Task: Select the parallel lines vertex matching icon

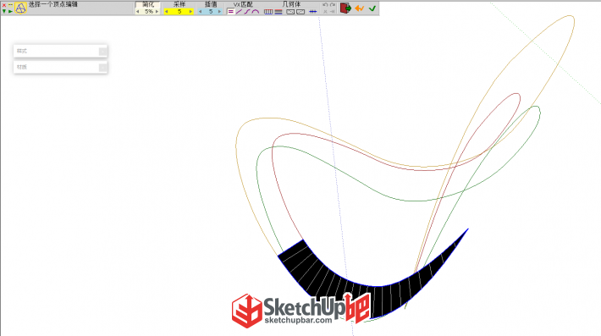Action: click(x=230, y=12)
